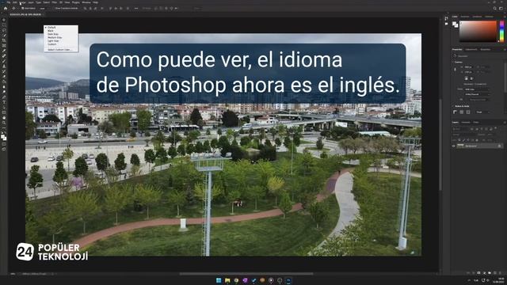The height and width of the screenshot is (285, 507).
Task: Switch to the Swatches tab
Action: coord(465,17)
